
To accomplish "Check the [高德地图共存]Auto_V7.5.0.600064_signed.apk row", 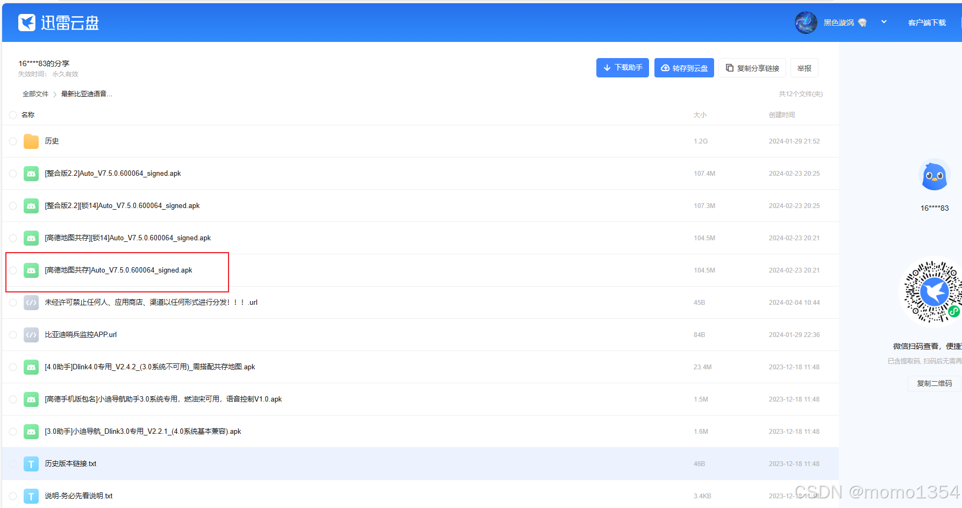I will pos(13,270).
